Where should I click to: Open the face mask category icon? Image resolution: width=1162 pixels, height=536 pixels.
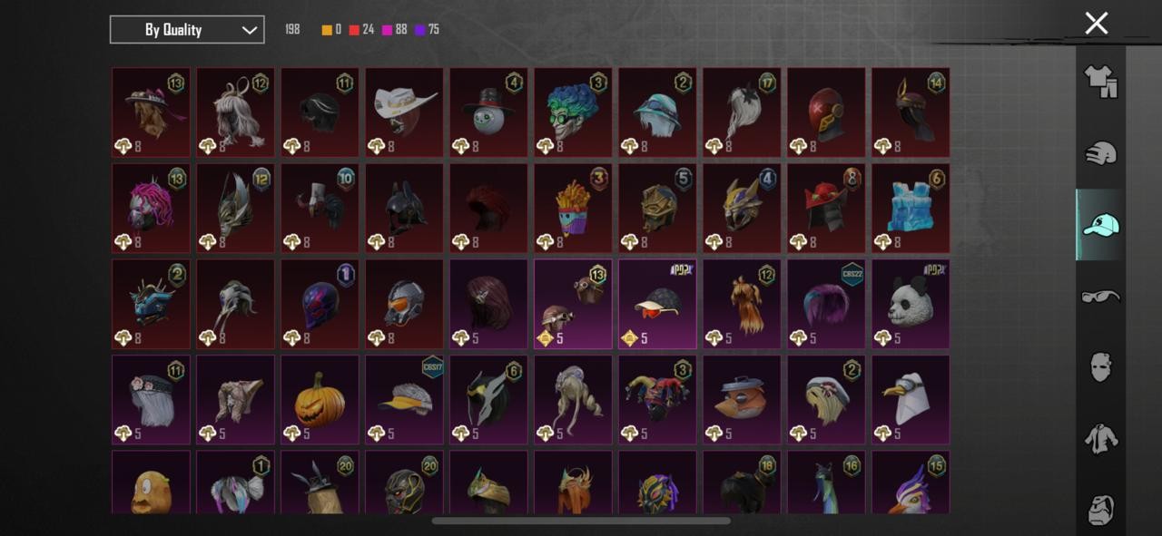click(x=1100, y=367)
